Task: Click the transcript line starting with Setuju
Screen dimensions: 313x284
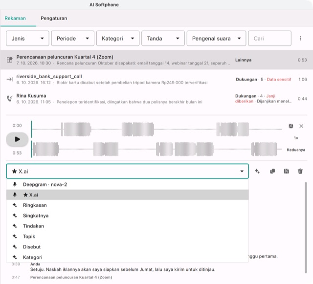Action: click(123, 269)
